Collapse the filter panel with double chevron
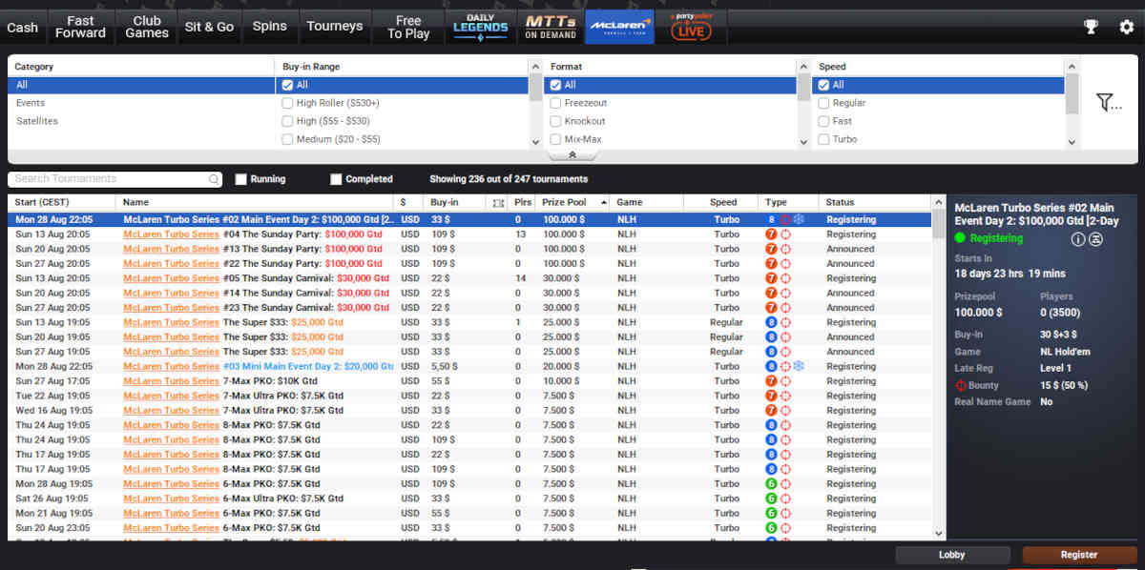The height and width of the screenshot is (570, 1145). point(572,154)
